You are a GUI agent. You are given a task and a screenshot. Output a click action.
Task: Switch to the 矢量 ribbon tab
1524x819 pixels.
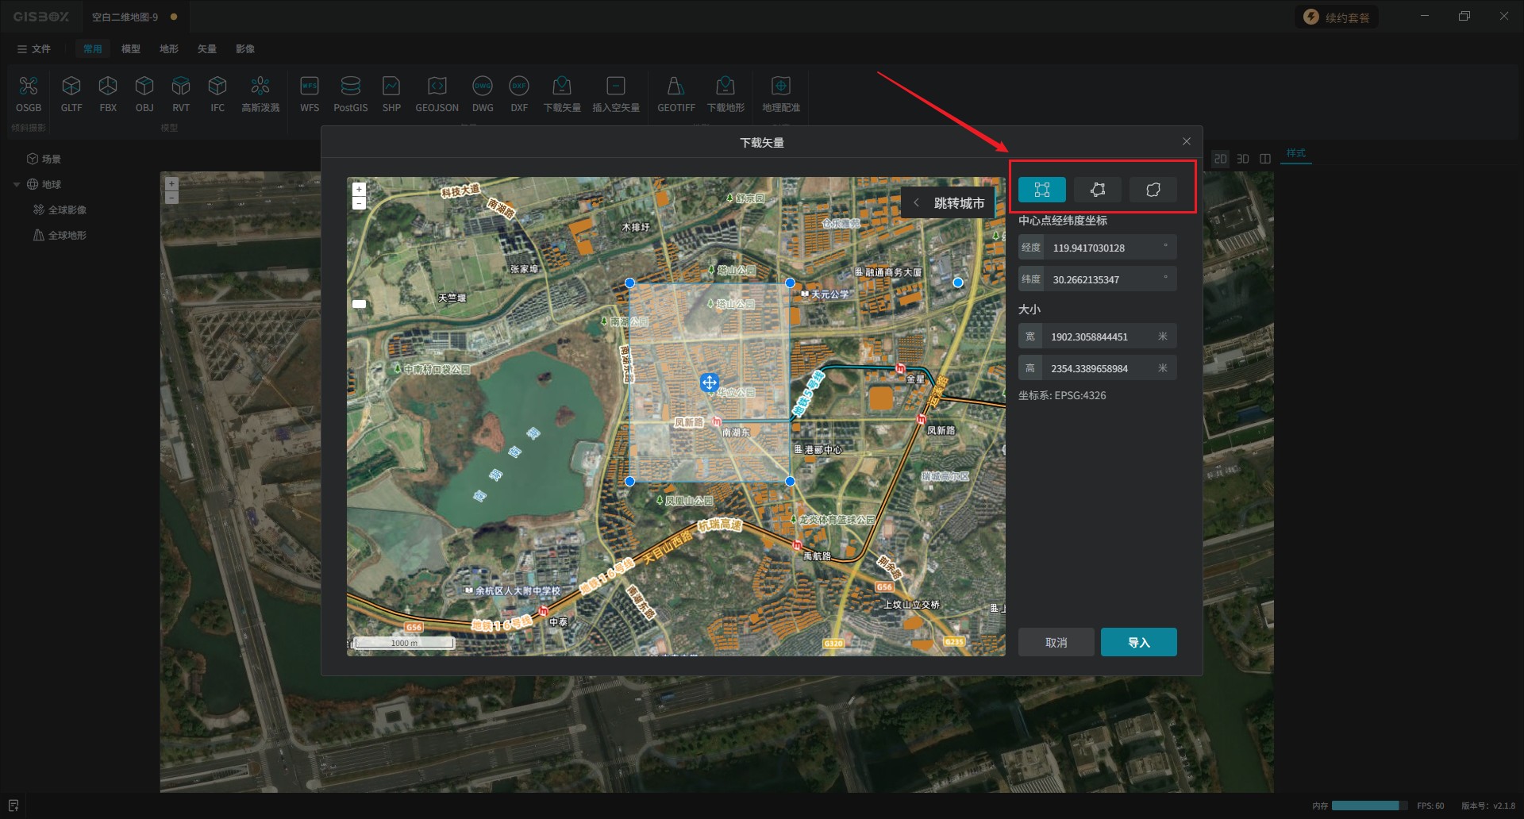206,49
